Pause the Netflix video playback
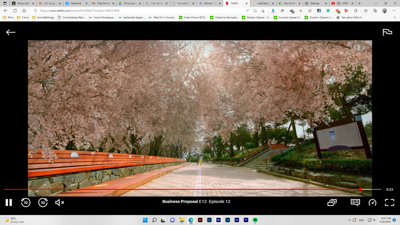The height and width of the screenshot is (225, 400). coord(9,202)
